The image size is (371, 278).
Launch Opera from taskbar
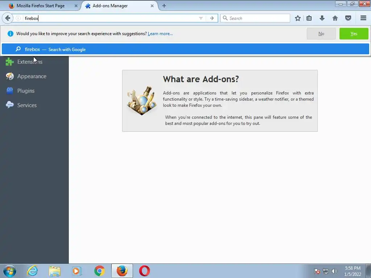[144, 271]
